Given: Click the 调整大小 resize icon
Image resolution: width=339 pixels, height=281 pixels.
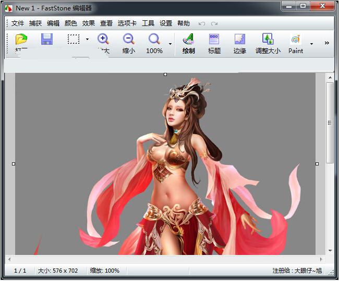Looking at the screenshot, I should click(268, 40).
